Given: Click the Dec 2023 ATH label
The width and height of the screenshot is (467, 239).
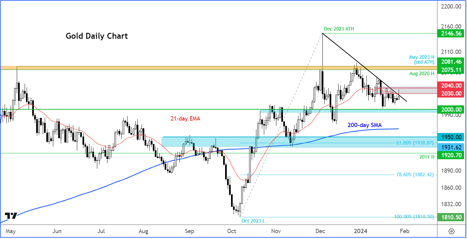Looking at the screenshot, I should 339,29.
